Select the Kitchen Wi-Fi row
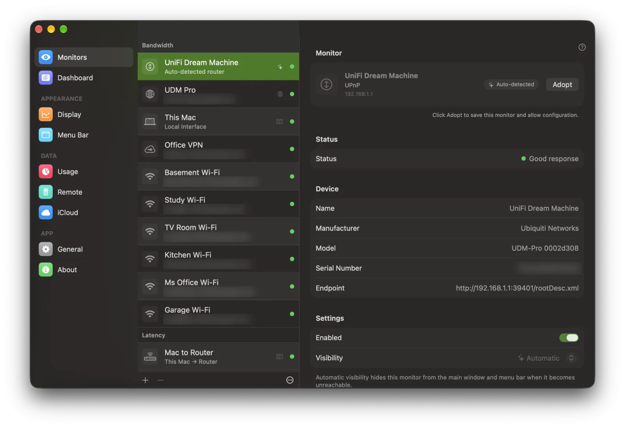 218,259
